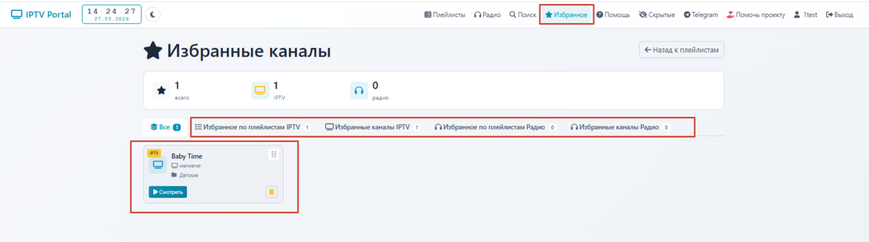Click the star icon in всего stat
This screenshot has width=869, height=242.
coord(162,90)
